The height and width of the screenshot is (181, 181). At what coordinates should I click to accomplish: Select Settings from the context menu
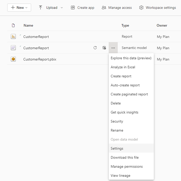(x=117, y=148)
